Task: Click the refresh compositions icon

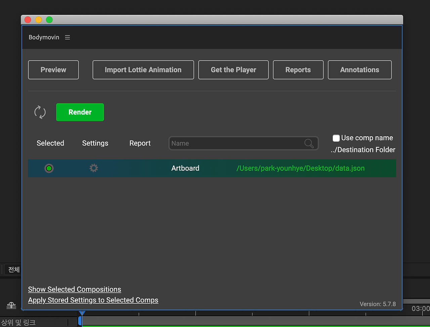Action: (x=40, y=112)
